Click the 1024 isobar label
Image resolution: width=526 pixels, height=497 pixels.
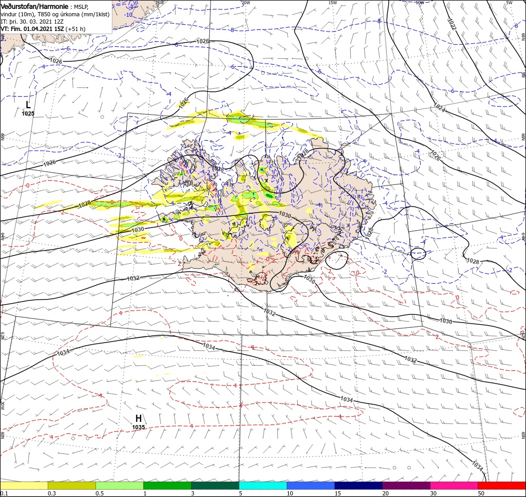(x=439, y=107)
